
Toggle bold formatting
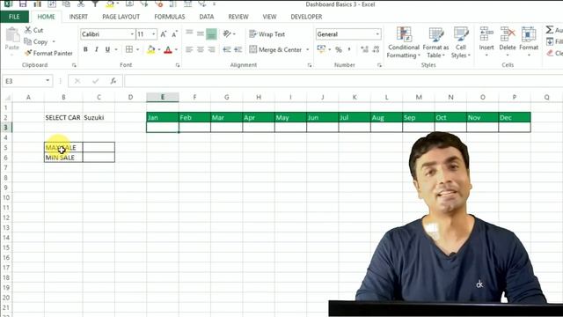click(x=85, y=49)
